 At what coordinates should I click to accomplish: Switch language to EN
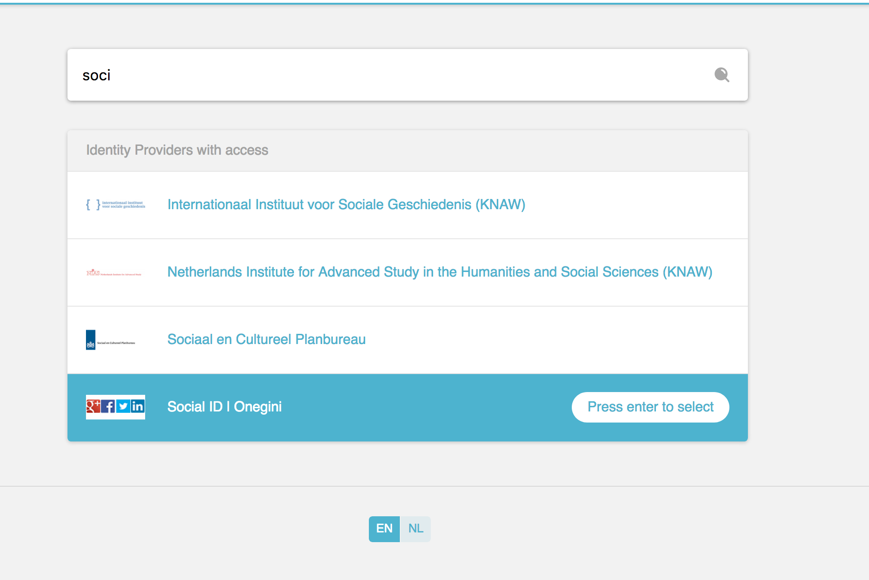(x=384, y=529)
